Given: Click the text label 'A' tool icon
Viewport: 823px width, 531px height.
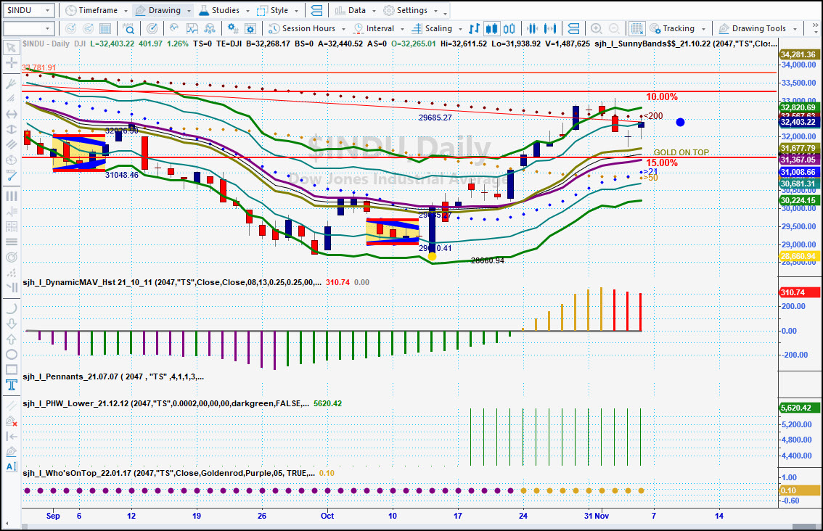Looking at the screenshot, I should (x=11, y=466).
